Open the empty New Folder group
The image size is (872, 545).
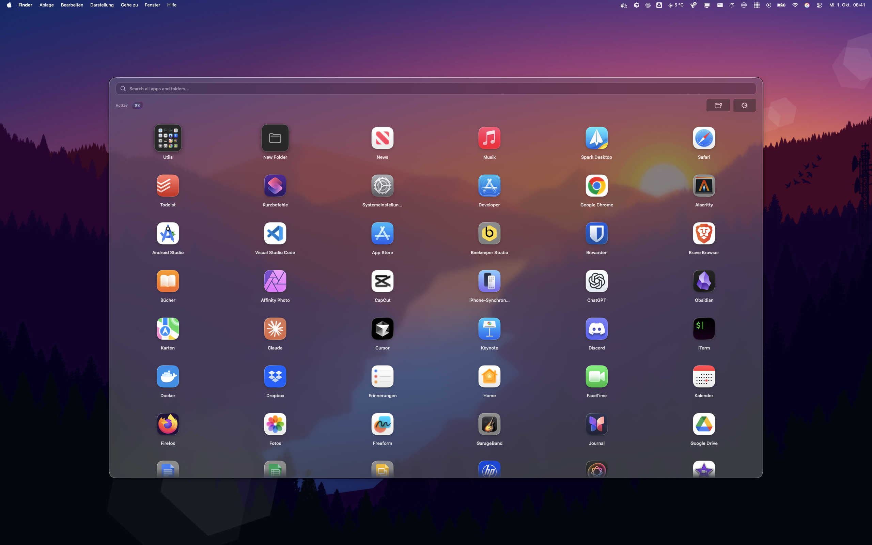point(275,138)
